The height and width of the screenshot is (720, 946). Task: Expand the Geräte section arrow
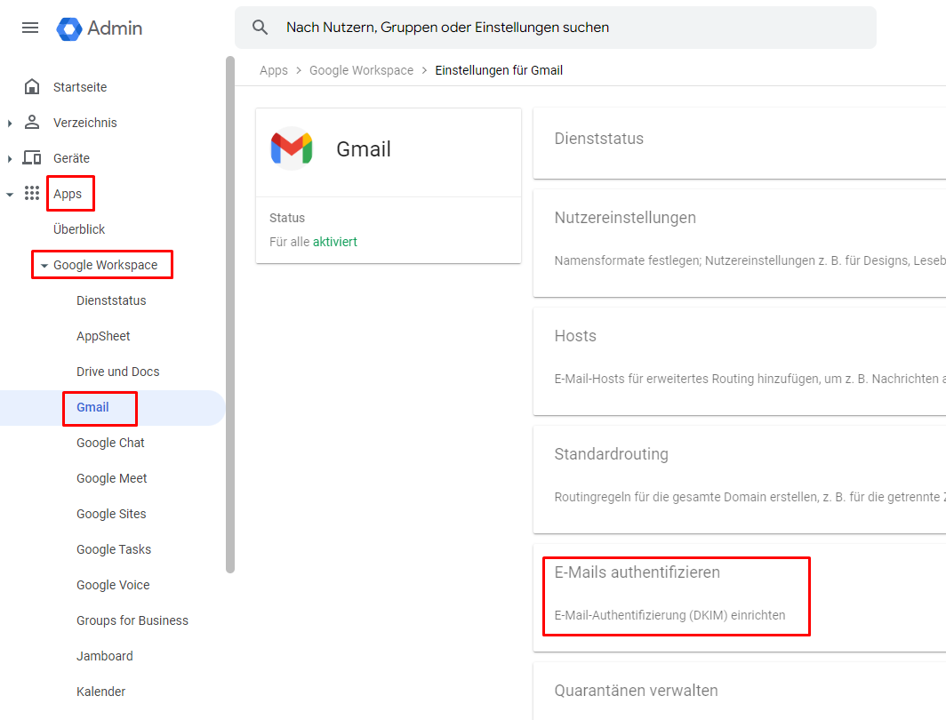pos(10,158)
